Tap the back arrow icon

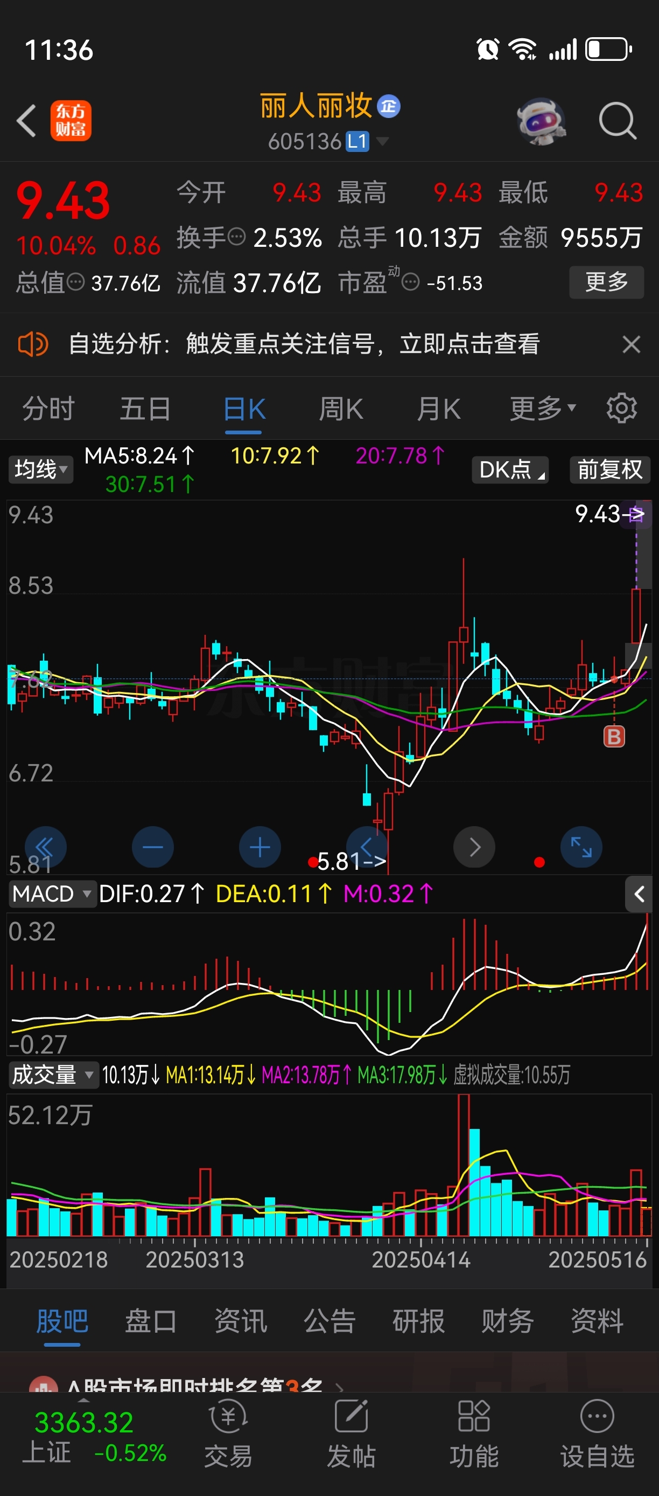pyautogui.click(x=27, y=121)
